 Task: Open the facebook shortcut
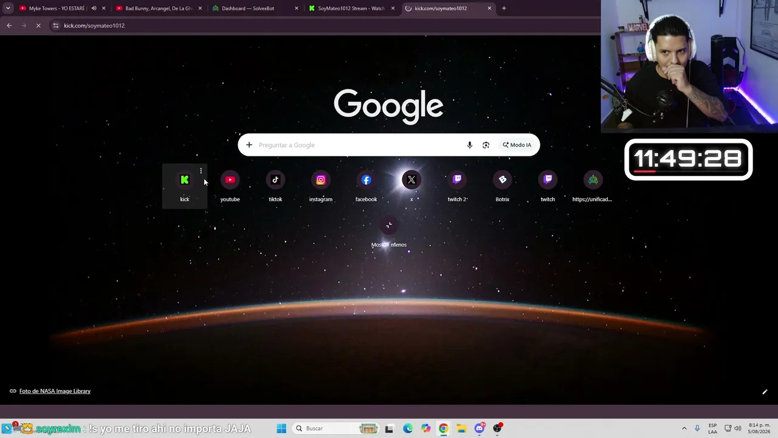point(366,186)
